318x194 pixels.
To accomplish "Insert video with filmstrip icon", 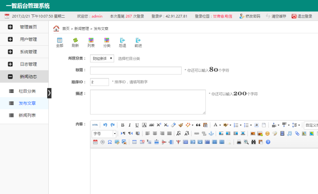I will pyautogui.click(x=282, y=133).
